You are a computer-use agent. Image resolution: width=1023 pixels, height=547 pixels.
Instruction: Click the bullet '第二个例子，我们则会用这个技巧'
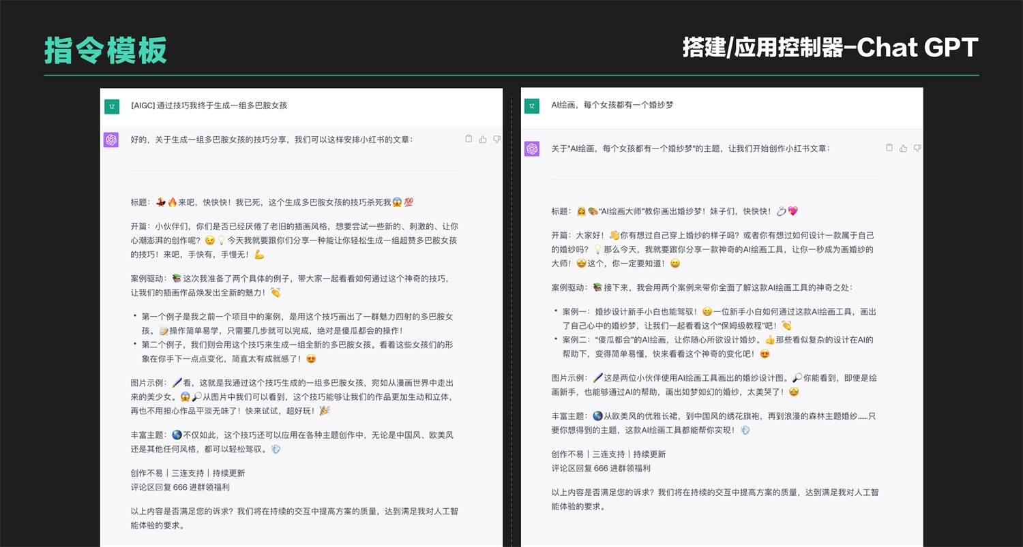pyautogui.click(x=297, y=351)
